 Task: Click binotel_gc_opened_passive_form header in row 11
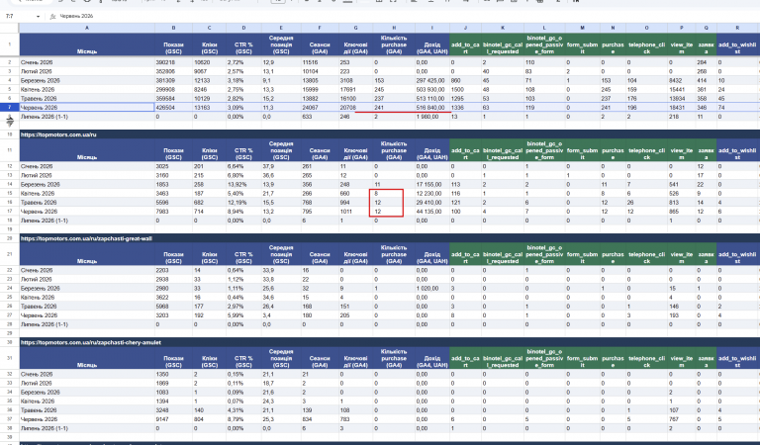coord(544,150)
